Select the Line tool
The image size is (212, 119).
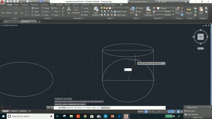[x=3, y=10]
